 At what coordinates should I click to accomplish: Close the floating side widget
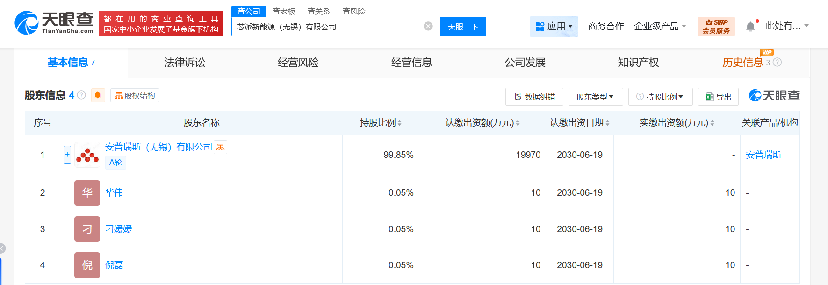(2, 249)
